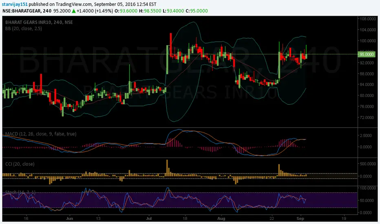Click the L:93.4000 low value in header
Screen dimensions: 380x224
tap(174, 11)
